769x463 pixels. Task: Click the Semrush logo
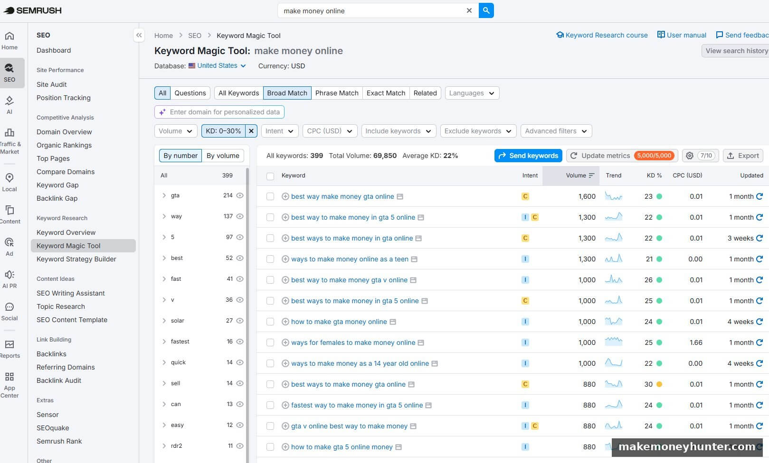(x=32, y=10)
